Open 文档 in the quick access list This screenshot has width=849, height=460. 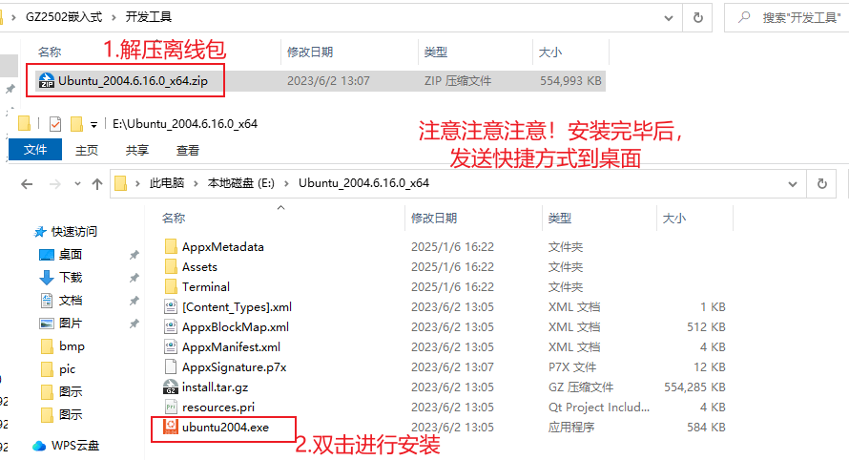pos(71,301)
